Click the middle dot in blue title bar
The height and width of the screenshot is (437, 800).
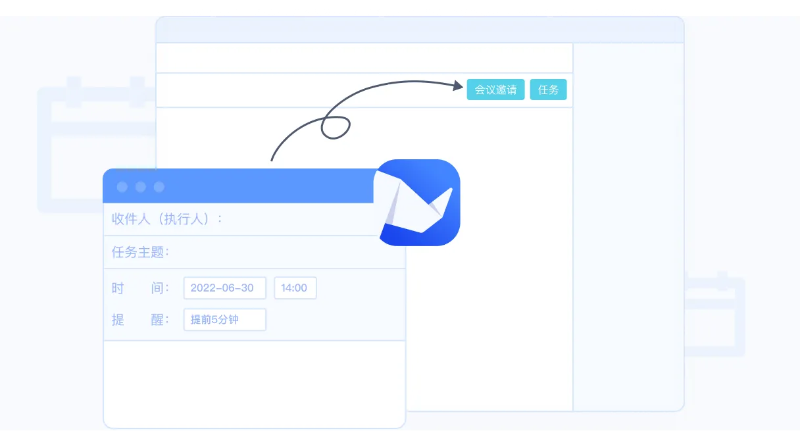coord(140,187)
